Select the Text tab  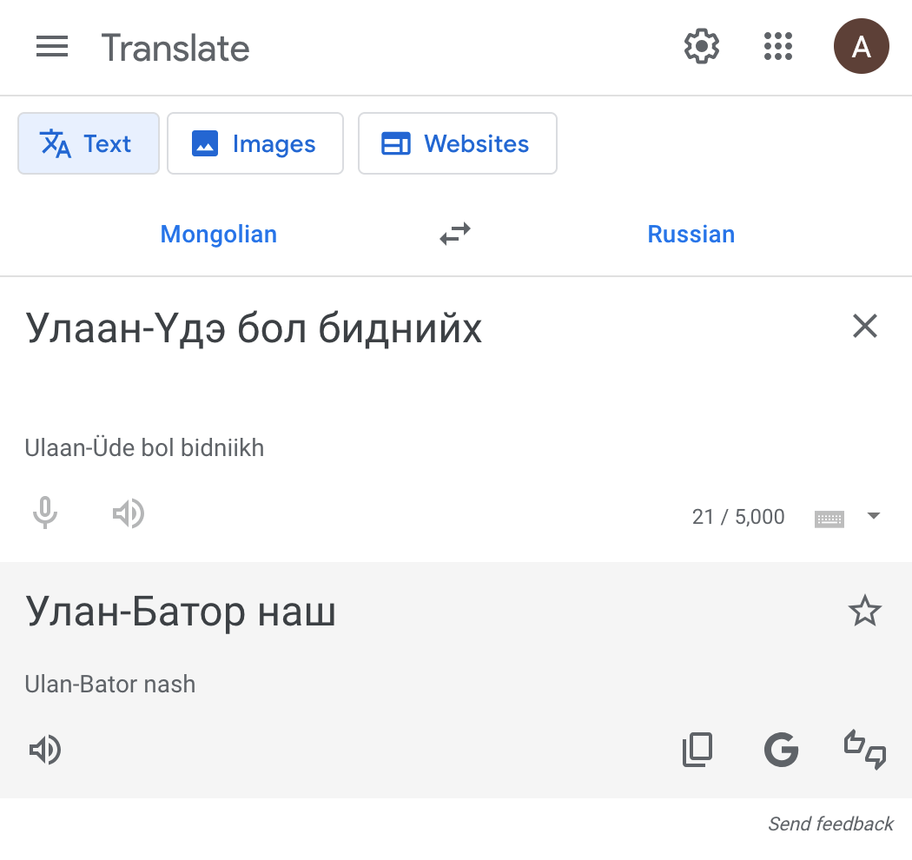pos(89,143)
